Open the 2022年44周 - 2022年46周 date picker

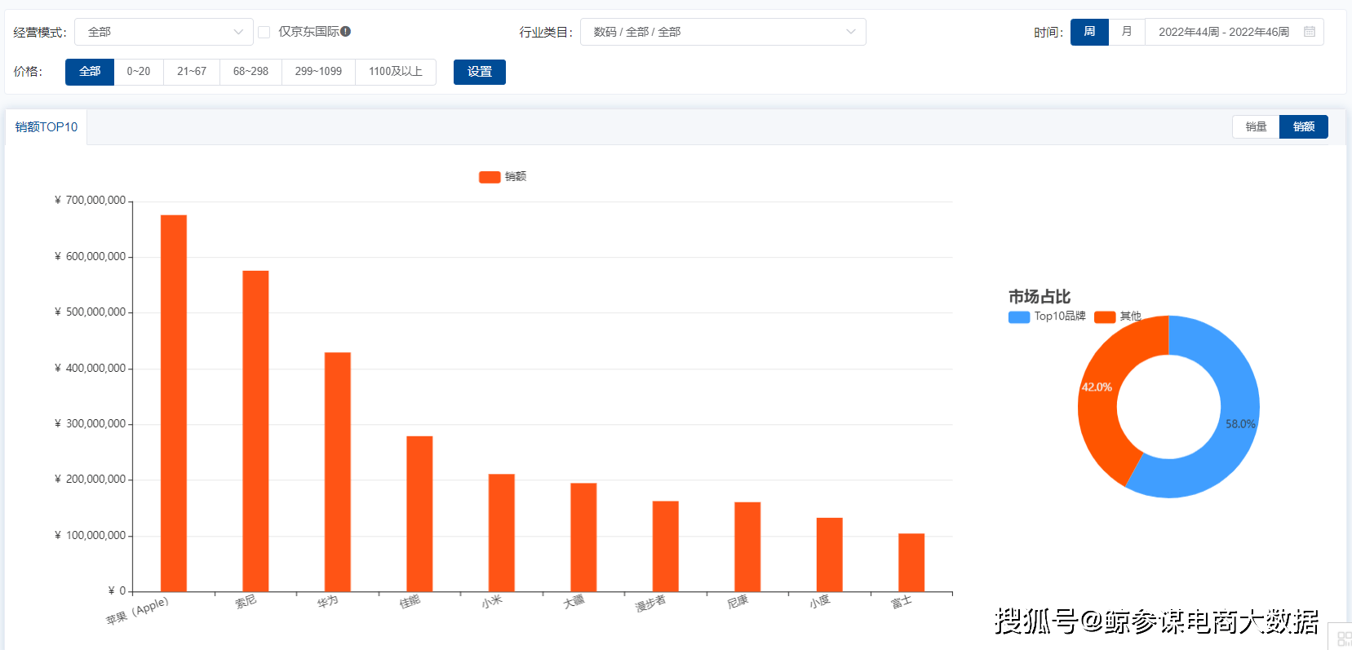pos(1235,32)
